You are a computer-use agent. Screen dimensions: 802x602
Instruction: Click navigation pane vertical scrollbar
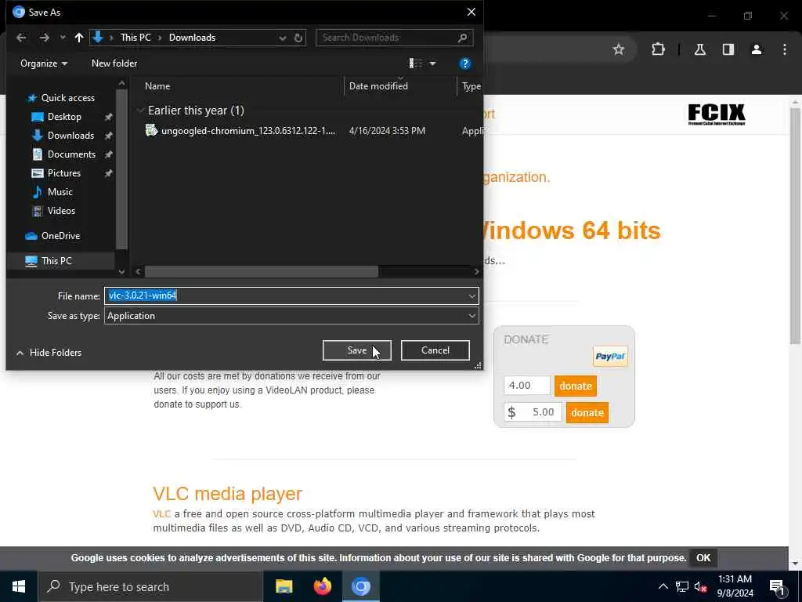(x=121, y=169)
